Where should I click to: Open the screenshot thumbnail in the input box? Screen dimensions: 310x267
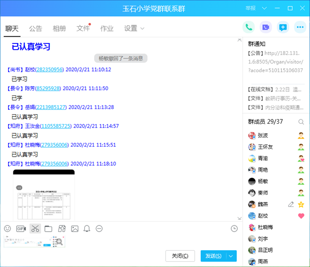[x=34, y=241]
